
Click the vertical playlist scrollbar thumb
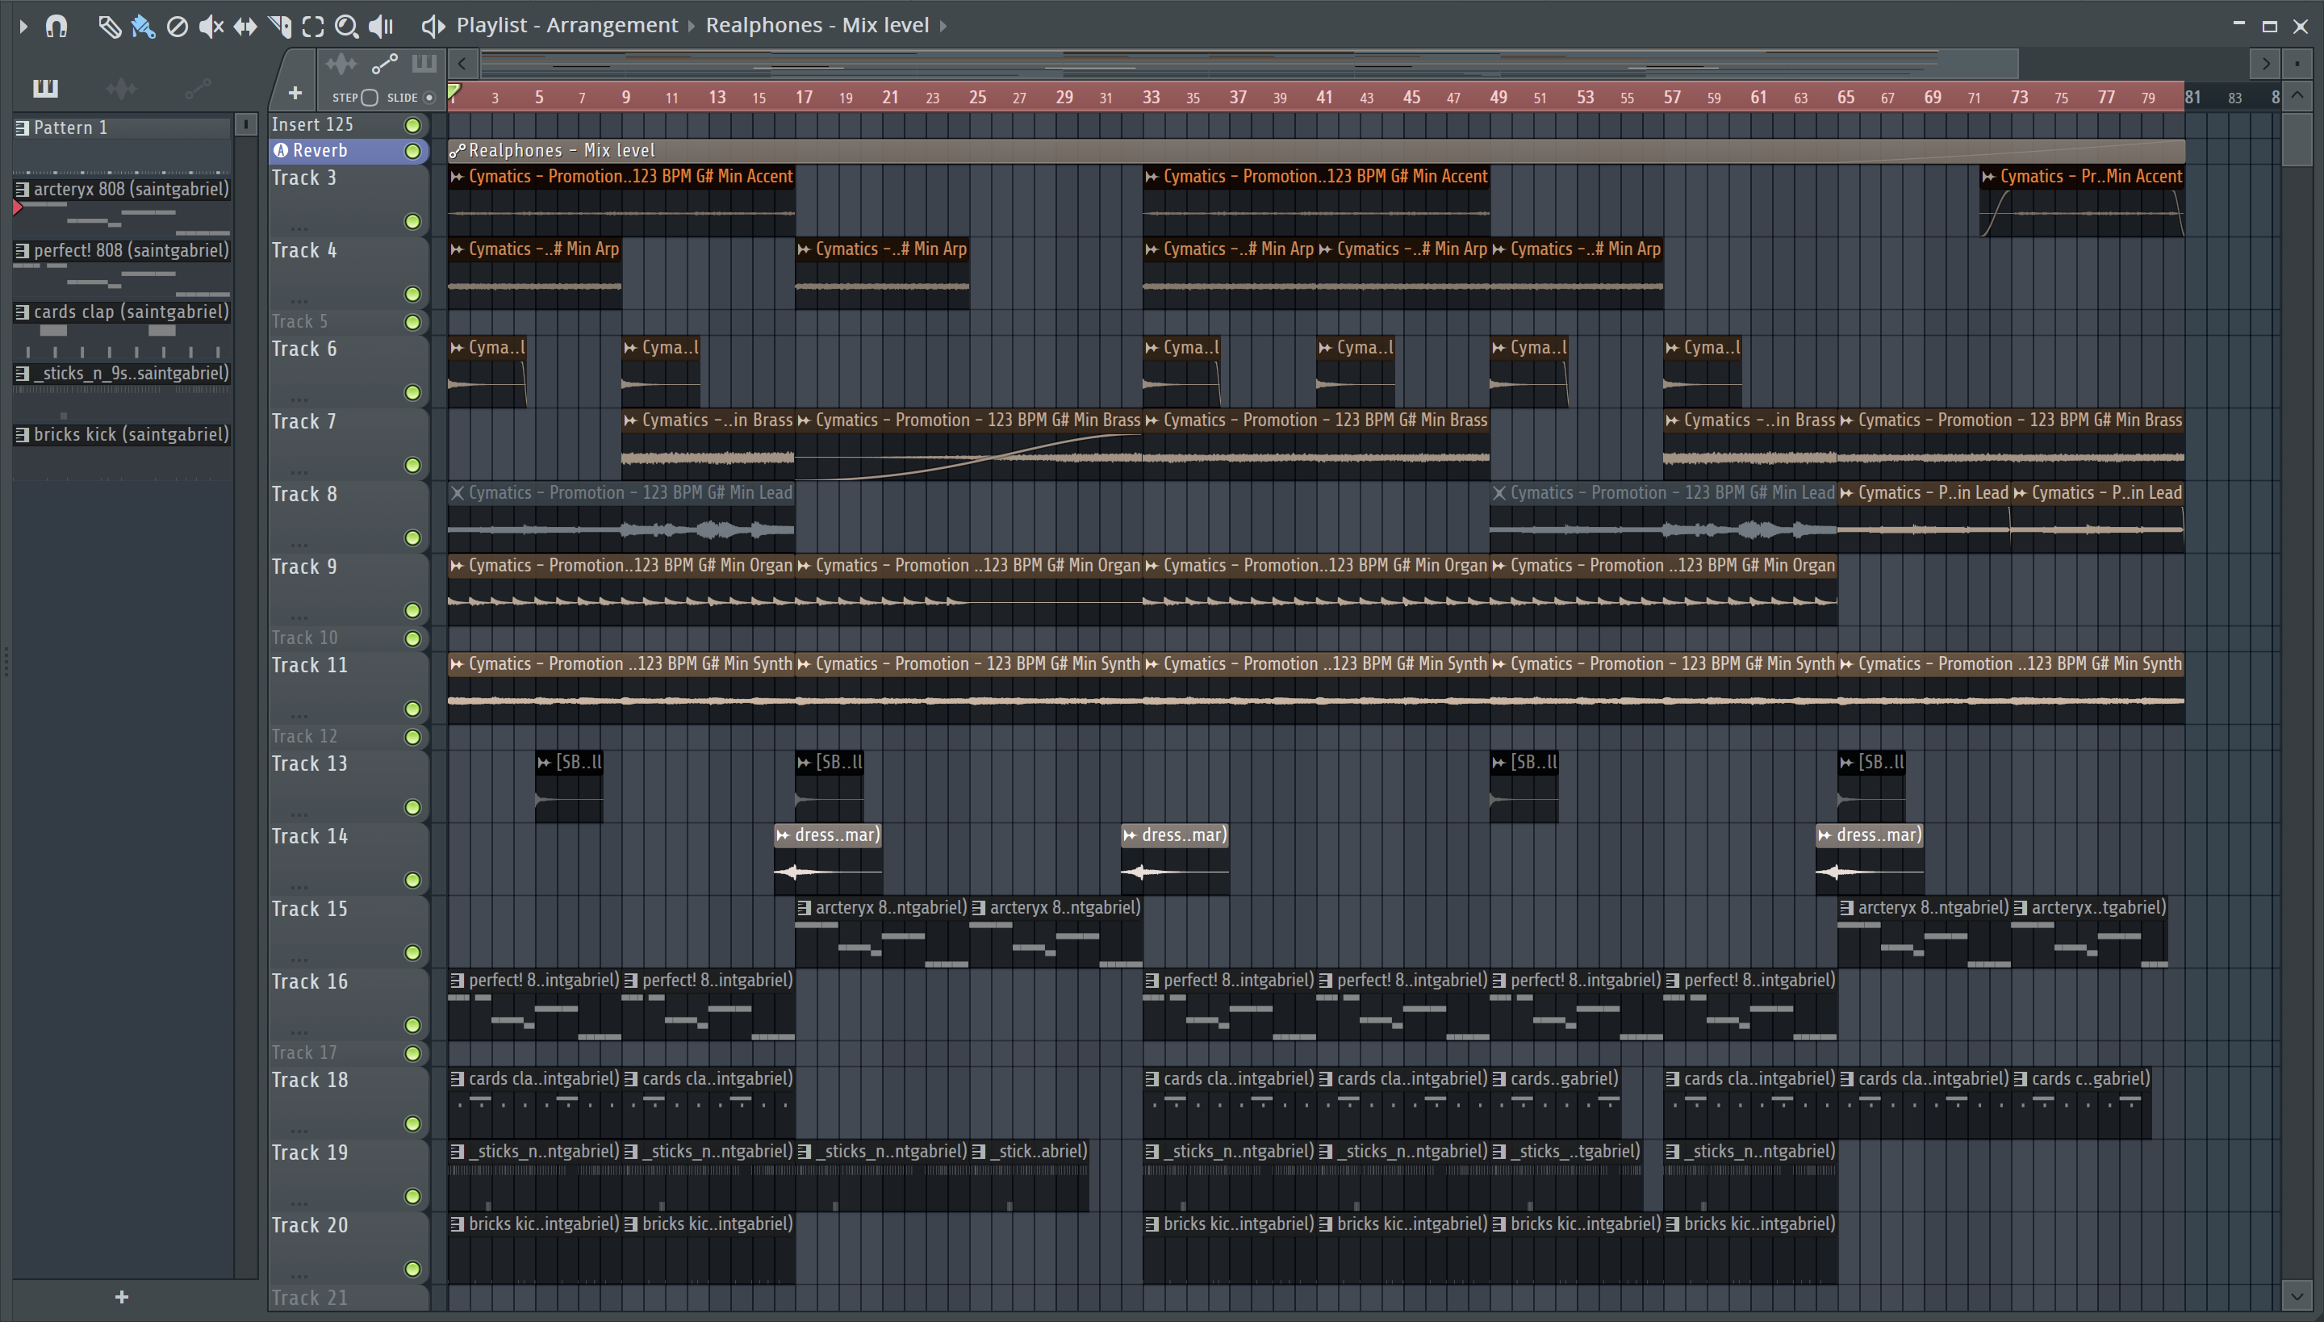coord(2297,138)
